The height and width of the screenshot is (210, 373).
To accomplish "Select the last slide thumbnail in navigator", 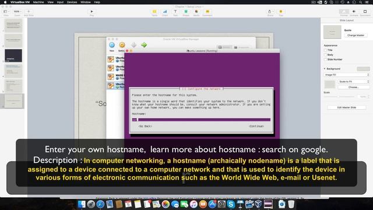I will click(x=13, y=101).
